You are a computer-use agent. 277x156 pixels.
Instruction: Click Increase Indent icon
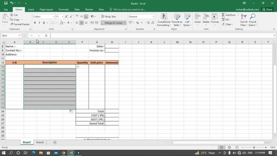point(97,23)
